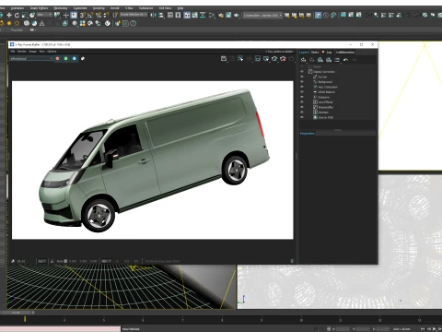Click the stop render teapot icon in Frame Buffer

(x=283, y=58)
